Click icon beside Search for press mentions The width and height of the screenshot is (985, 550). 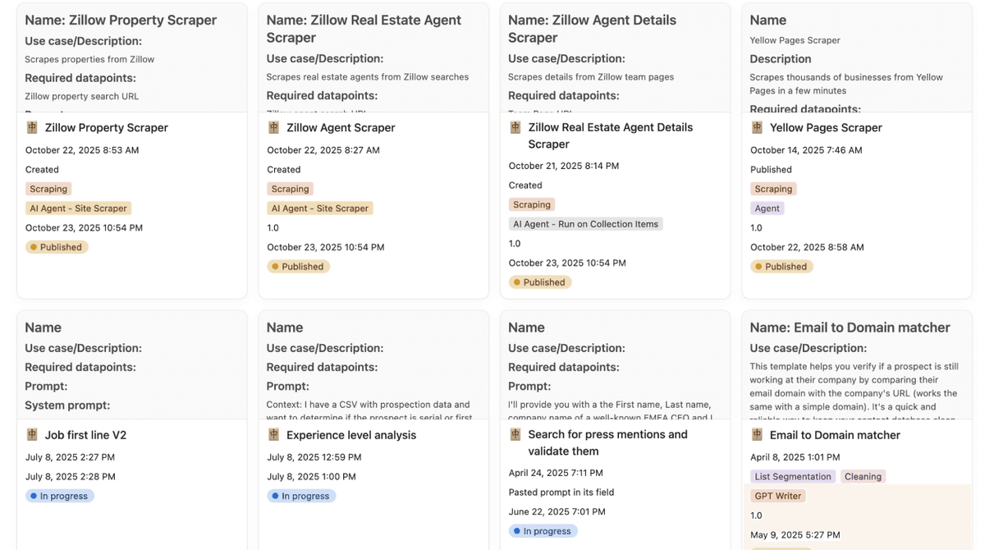[x=515, y=434]
